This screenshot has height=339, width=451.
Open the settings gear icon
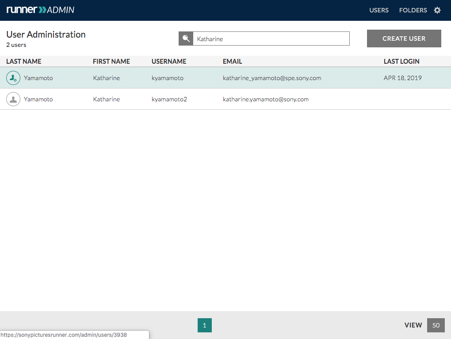click(437, 10)
